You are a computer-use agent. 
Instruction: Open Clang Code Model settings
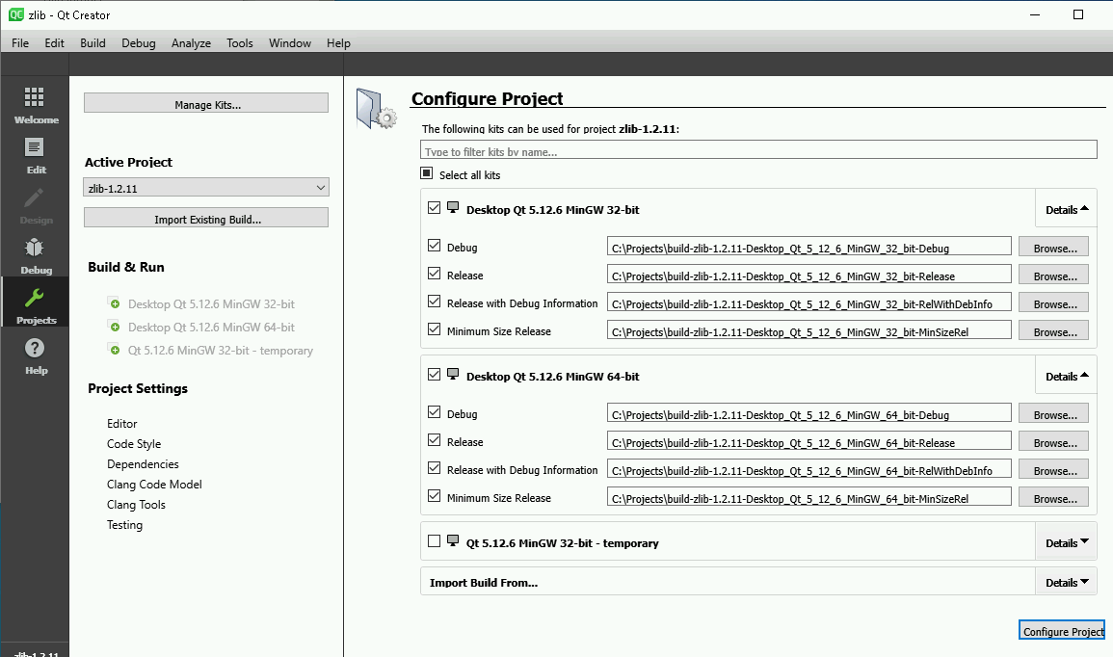(x=154, y=484)
